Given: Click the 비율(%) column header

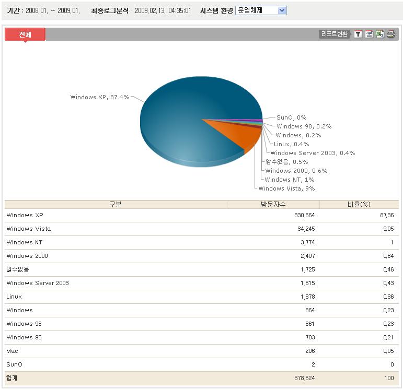Looking at the screenshot, I should 359,204.
